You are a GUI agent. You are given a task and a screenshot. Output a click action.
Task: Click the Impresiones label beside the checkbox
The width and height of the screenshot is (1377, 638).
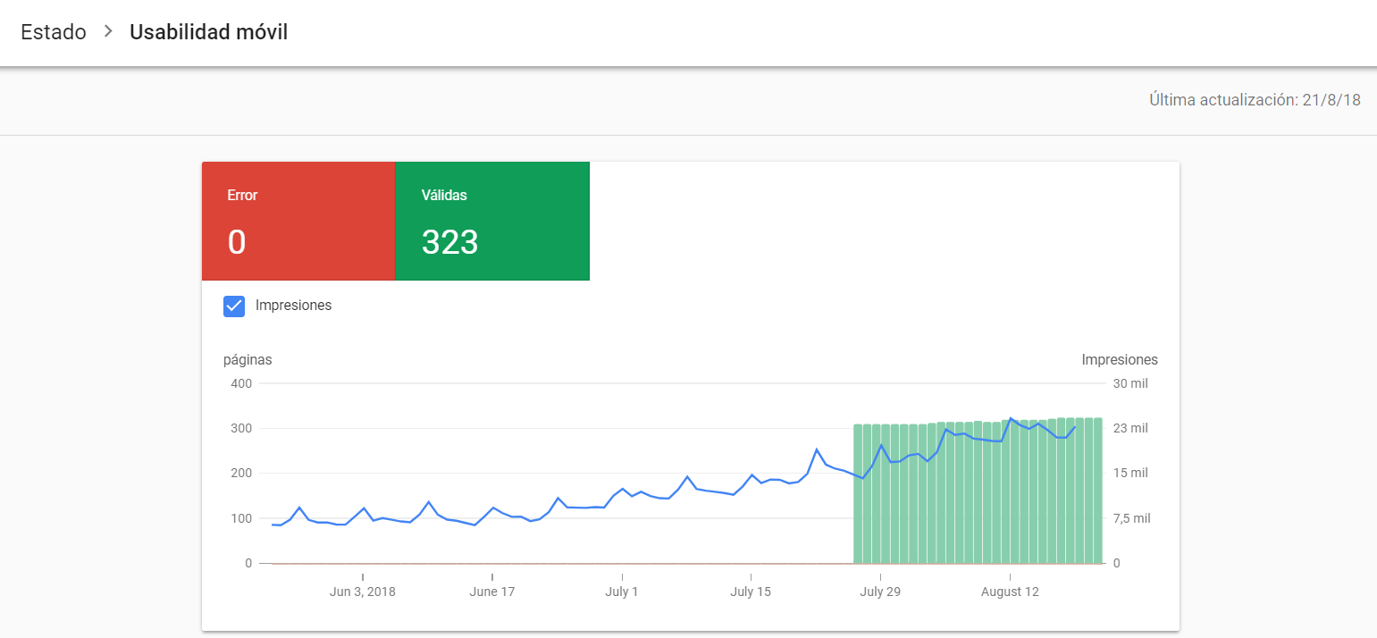pos(293,306)
